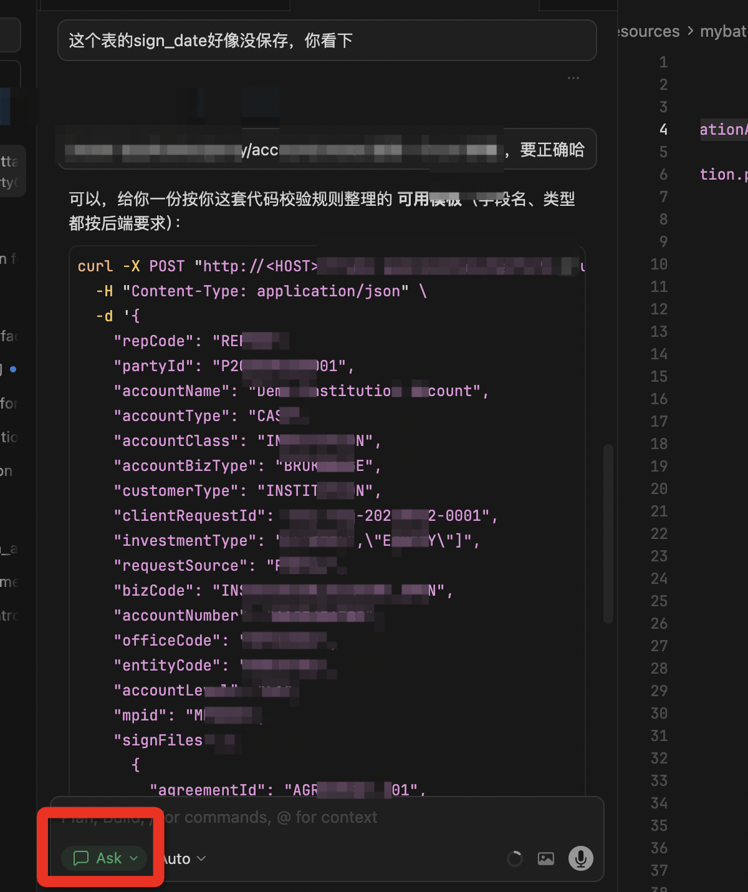
Task: Click the user message ending with 要正确哈
Action: coord(327,150)
